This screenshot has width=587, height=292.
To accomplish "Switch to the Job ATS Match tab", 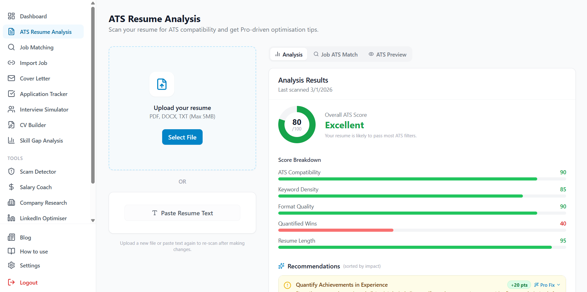I will point(336,54).
